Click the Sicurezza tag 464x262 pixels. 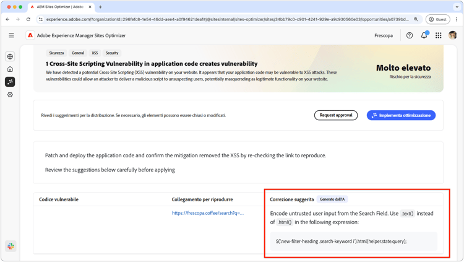coord(56,53)
